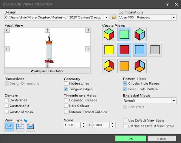Open the Exploded Views dropdown
The width and height of the screenshot is (181, 143).
(174, 101)
